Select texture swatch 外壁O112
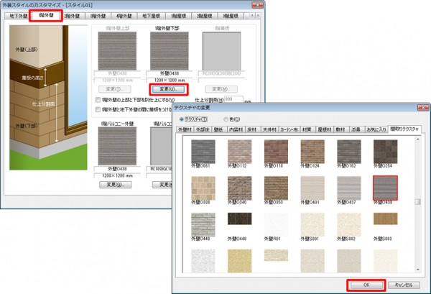Viewport: 431px width, 294px height. tap(238, 152)
